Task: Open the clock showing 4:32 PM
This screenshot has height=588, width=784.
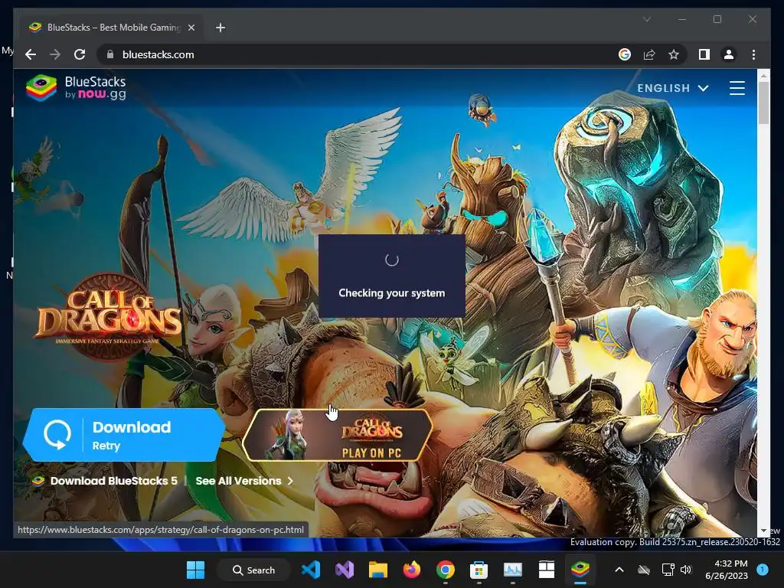Action: tap(727, 570)
